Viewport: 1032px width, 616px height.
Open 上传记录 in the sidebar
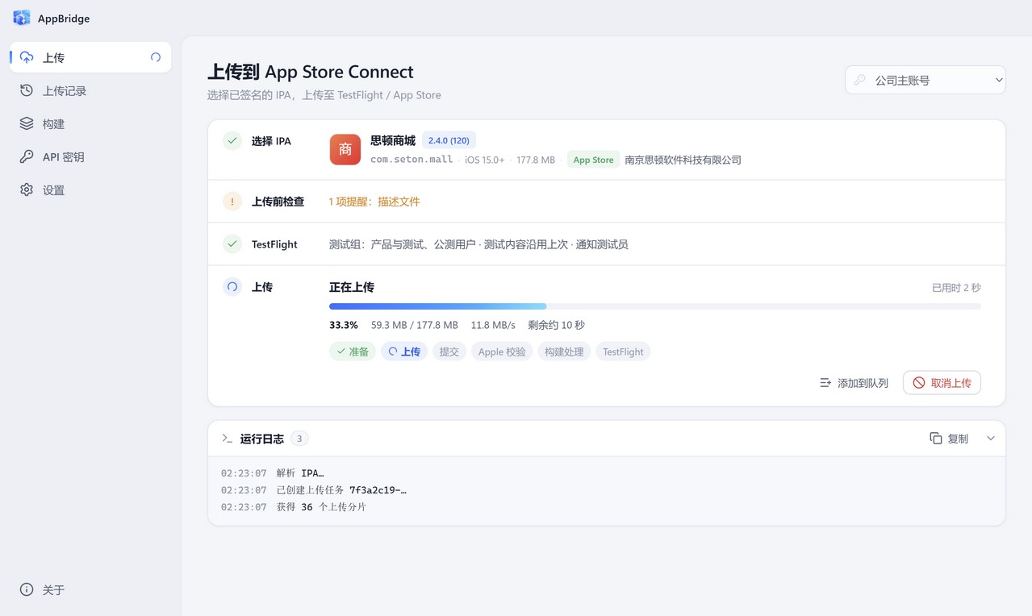pos(90,90)
